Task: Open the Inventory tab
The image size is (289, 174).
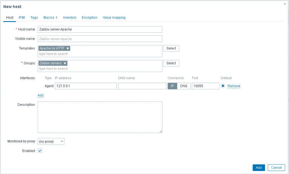Action: (69, 17)
